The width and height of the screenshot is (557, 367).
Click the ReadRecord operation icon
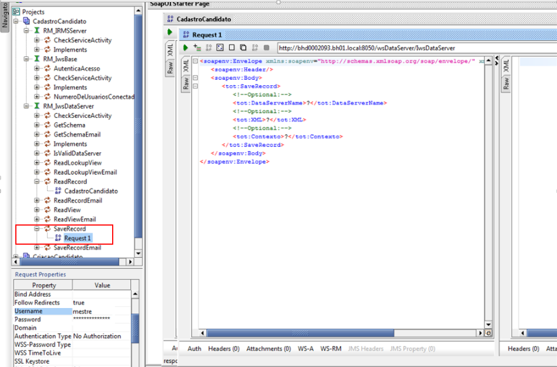48,181
